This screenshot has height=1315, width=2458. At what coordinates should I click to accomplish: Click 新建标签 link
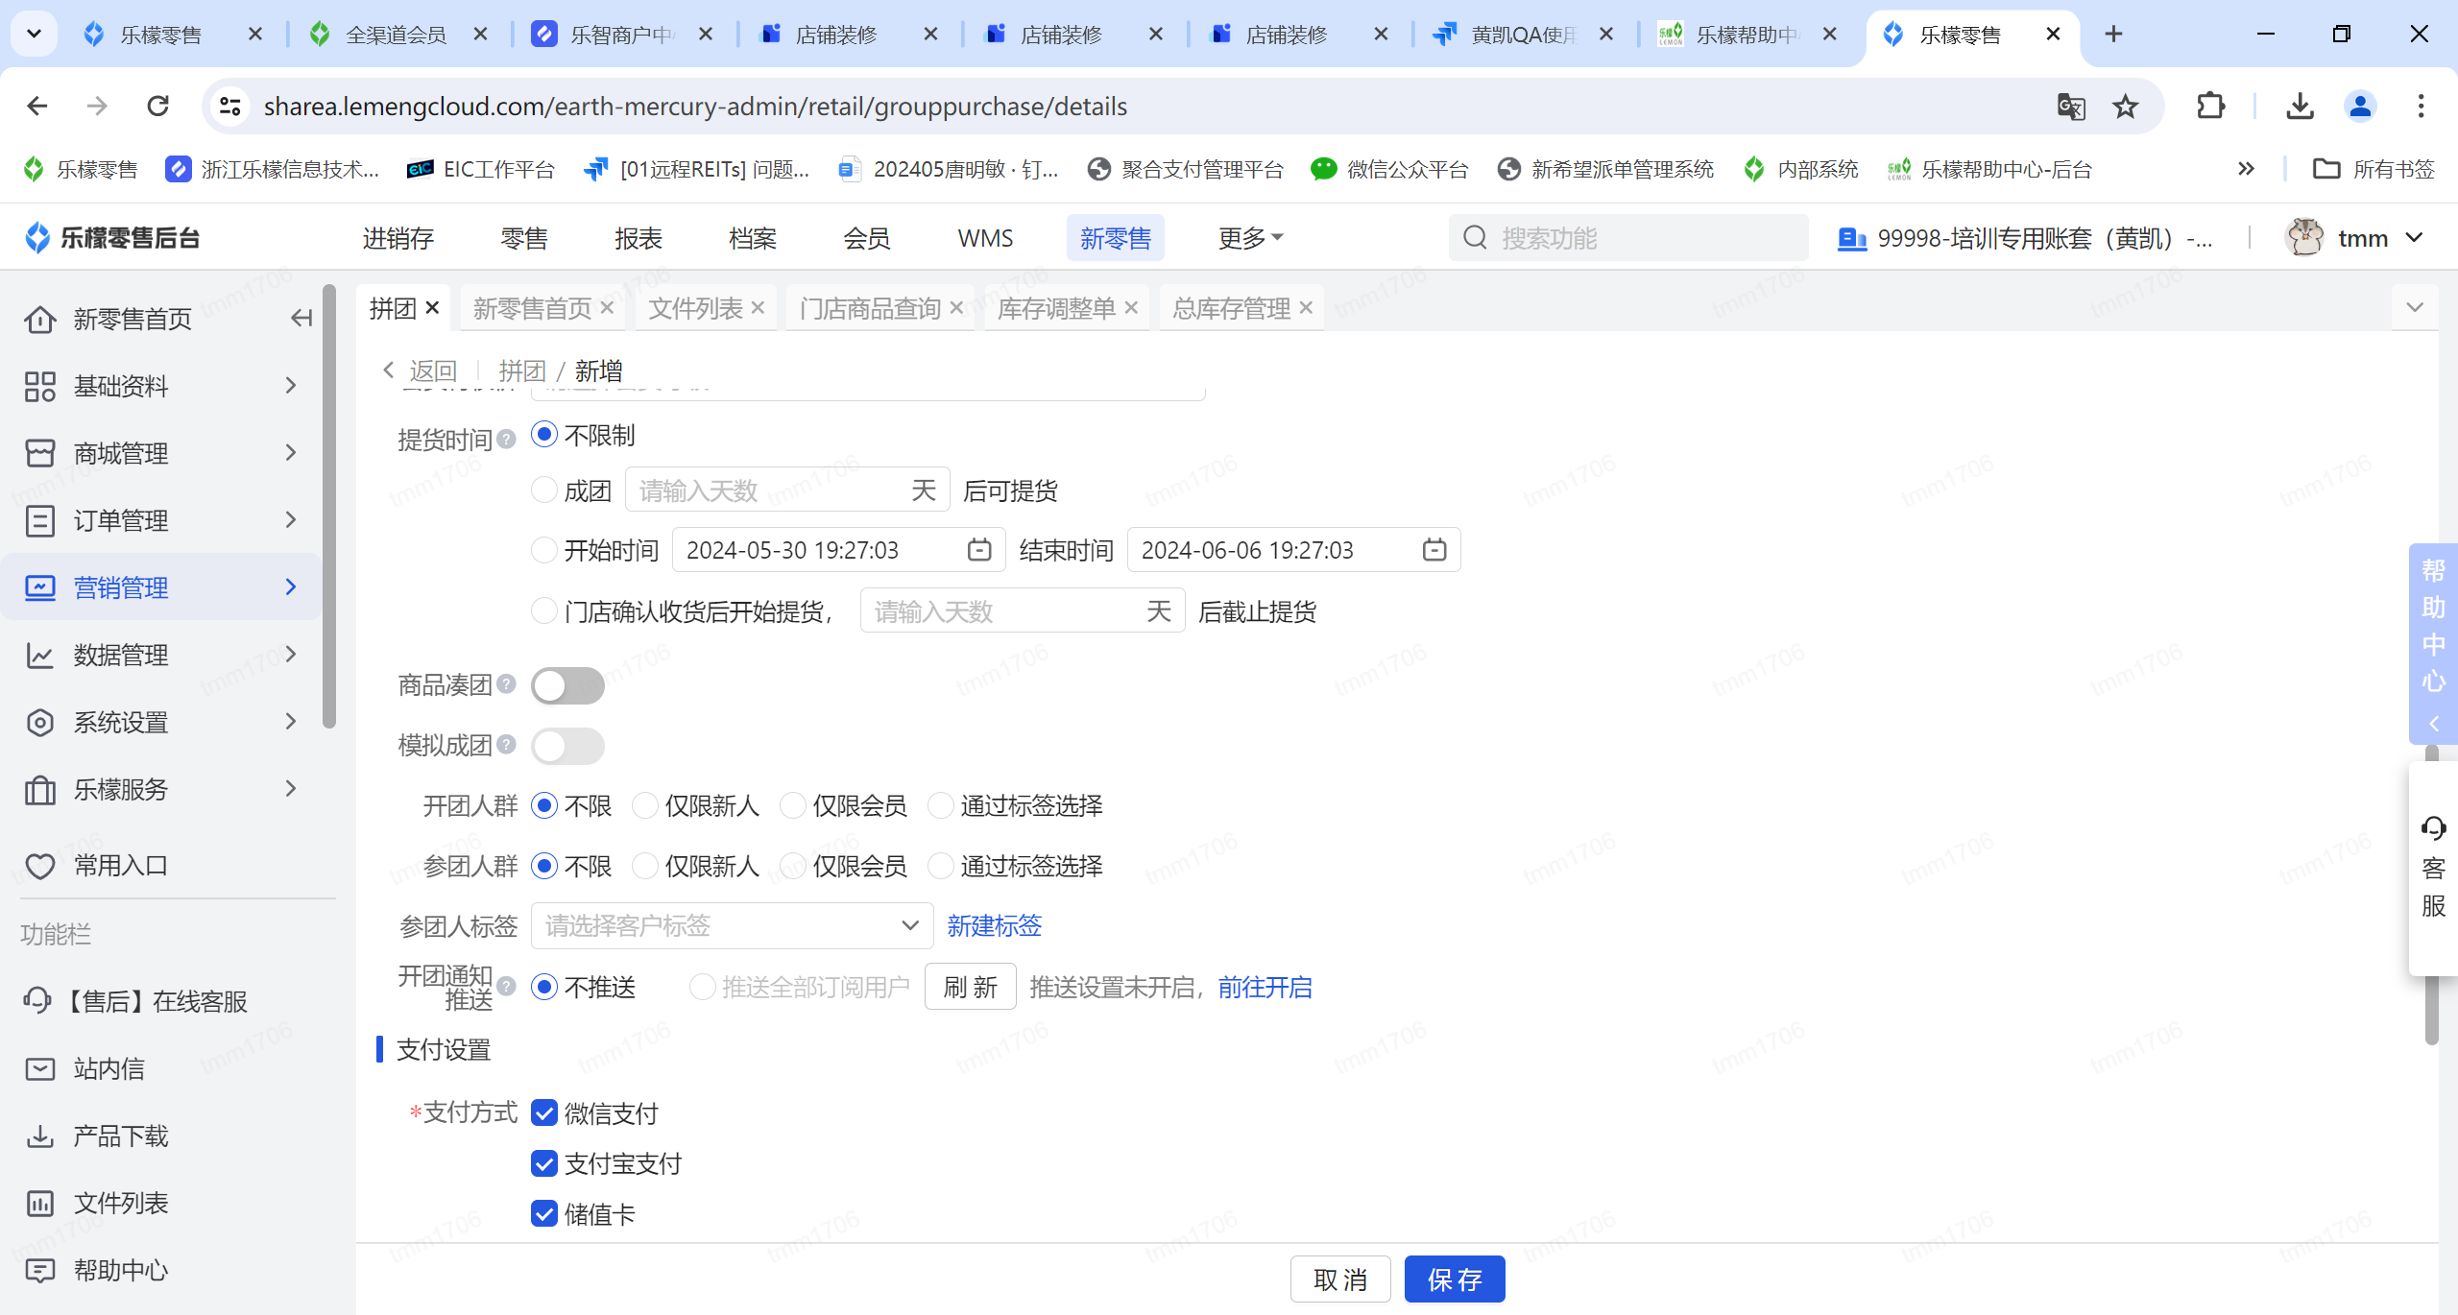click(x=994, y=925)
